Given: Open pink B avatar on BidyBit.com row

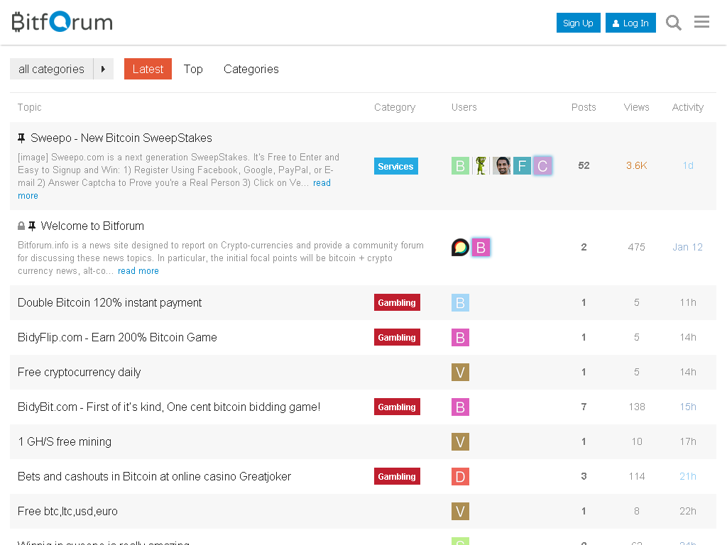Looking at the screenshot, I should [x=460, y=407].
